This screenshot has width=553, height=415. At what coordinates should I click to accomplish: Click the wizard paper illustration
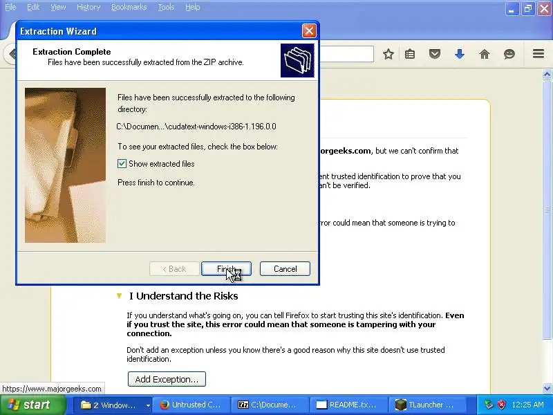(x=65, y=165)
